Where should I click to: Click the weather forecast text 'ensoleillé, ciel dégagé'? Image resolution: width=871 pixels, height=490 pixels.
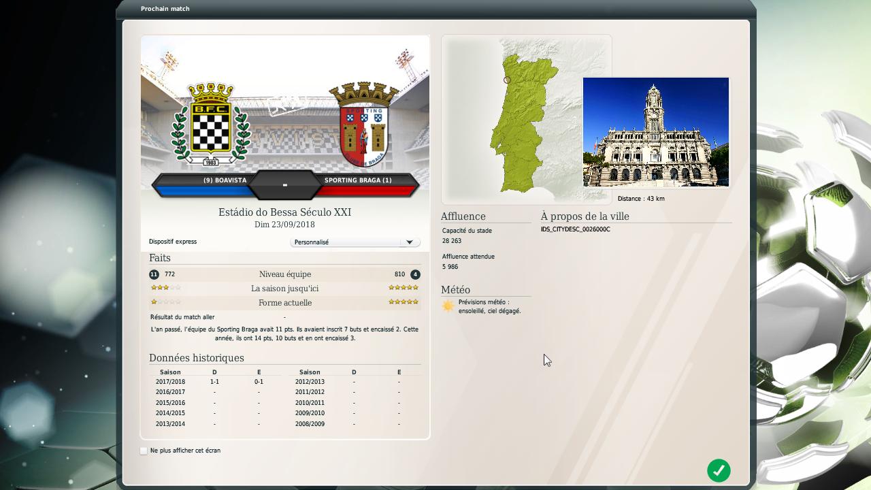click(x=490, y=311)
